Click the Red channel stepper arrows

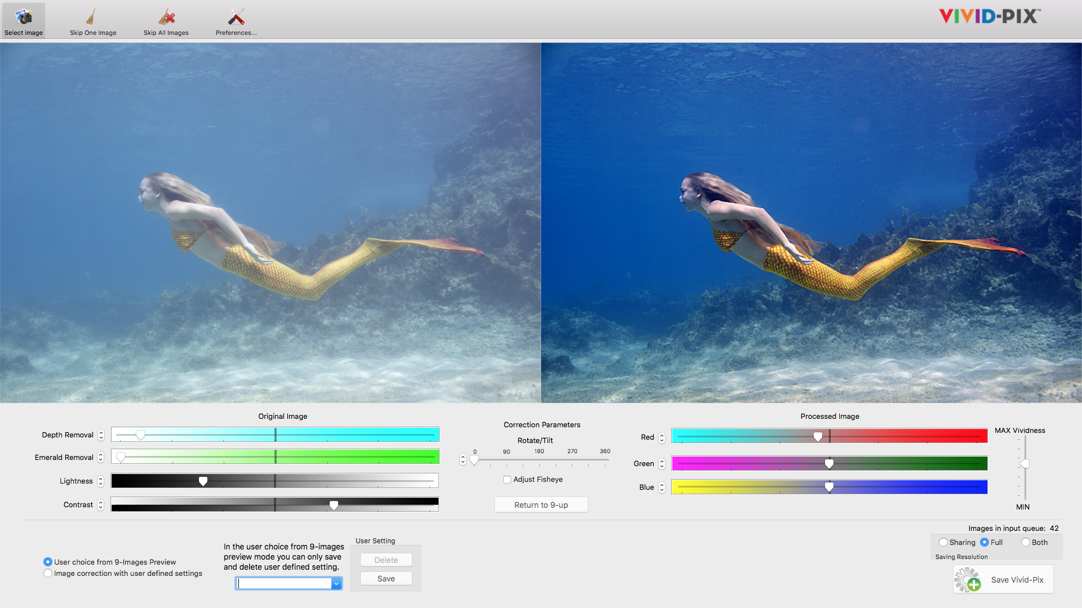(662, 437)
